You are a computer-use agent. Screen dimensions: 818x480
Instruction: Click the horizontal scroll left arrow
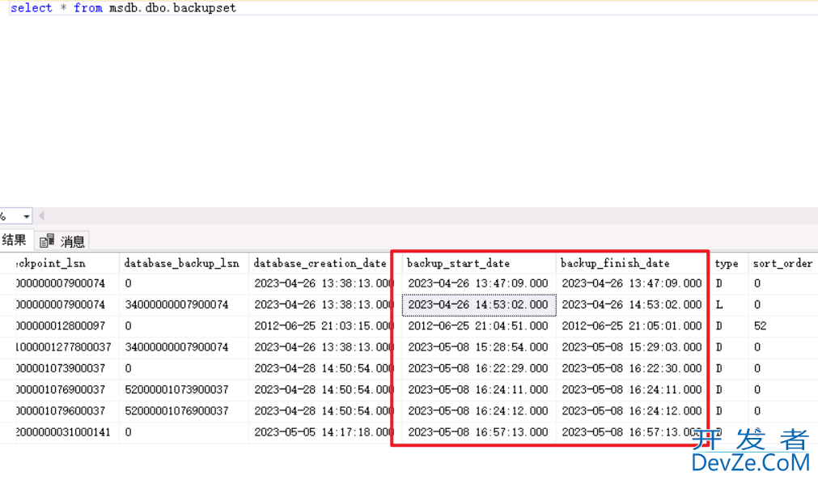point(41,215)
